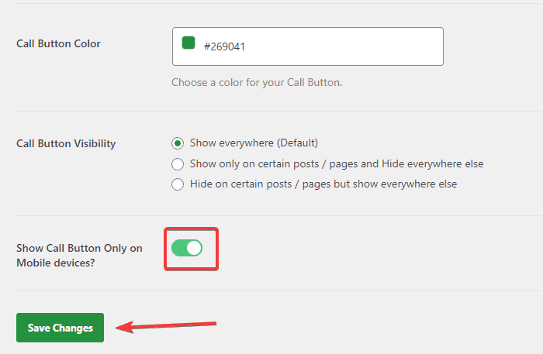
Task: Click the green dot in the selected radio
Action: [178, 143]
